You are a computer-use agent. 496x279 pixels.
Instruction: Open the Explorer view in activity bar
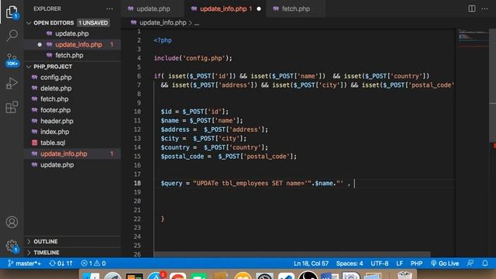(12, 12)
